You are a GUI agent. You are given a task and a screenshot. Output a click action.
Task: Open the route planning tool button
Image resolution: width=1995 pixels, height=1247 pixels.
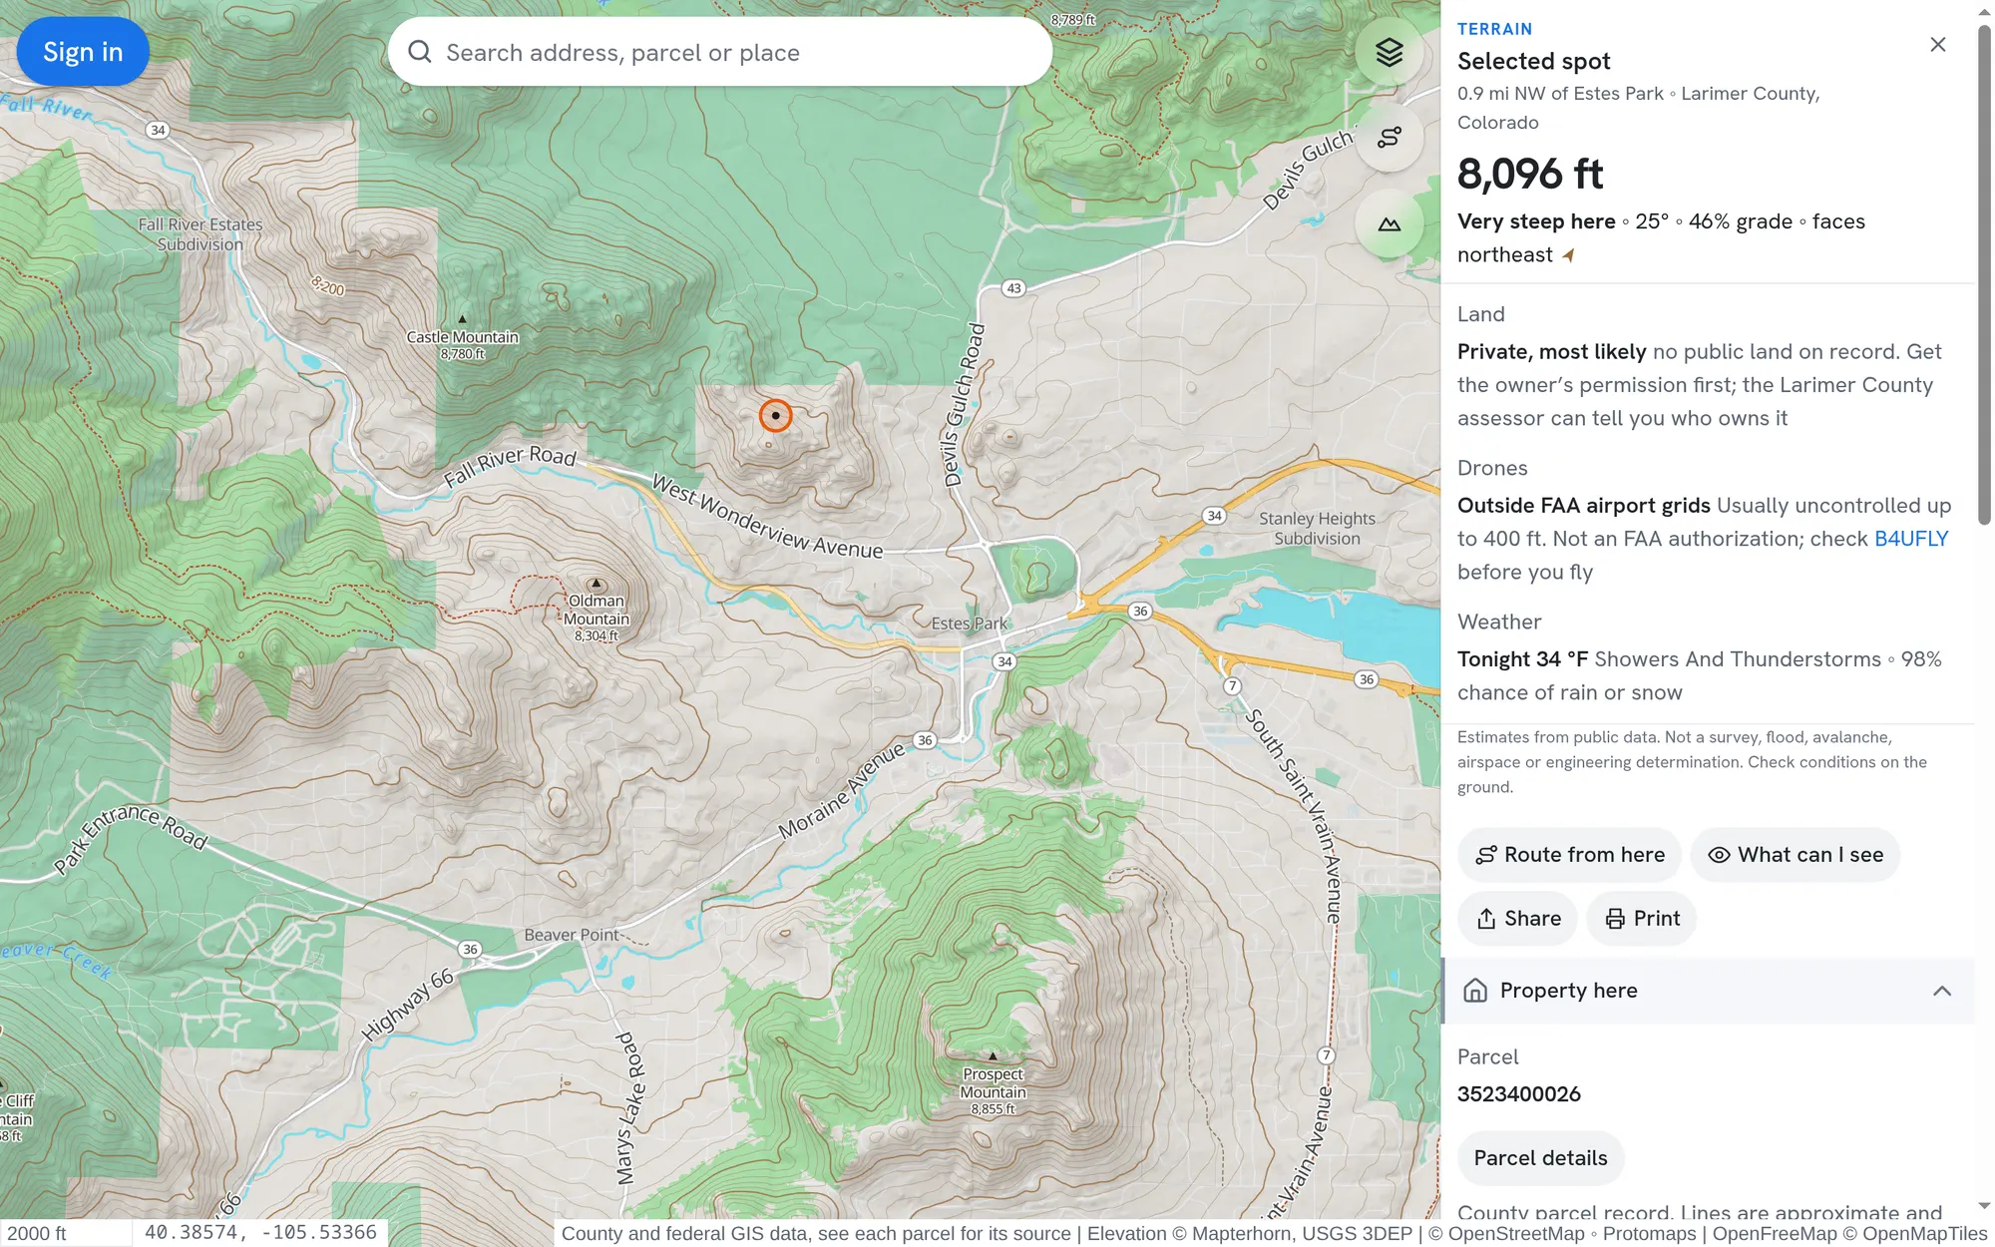click(1389, 138)
